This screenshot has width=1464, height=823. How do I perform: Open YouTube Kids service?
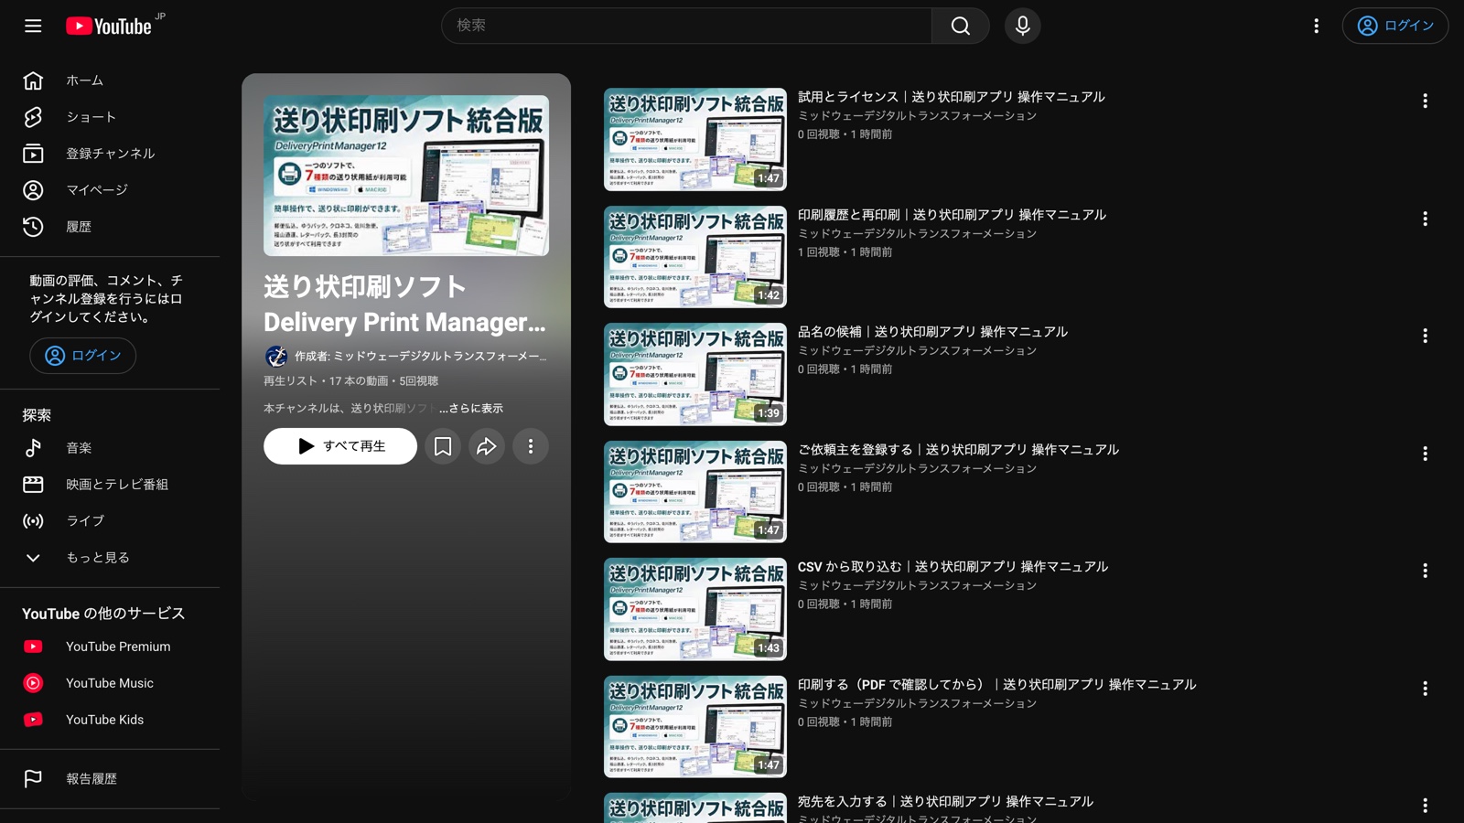coord(110,720)
